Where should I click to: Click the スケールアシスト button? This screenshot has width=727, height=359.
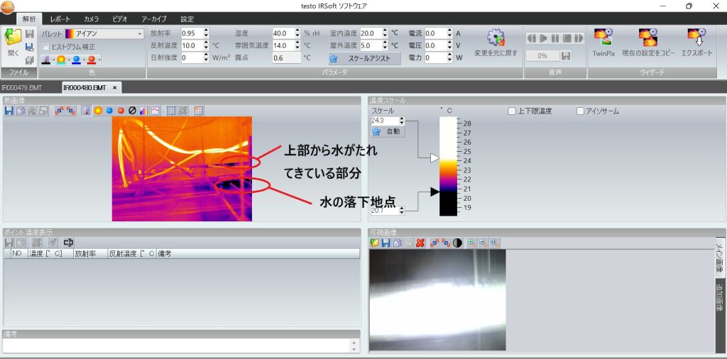pyautogui.click(x=365, y=58)
